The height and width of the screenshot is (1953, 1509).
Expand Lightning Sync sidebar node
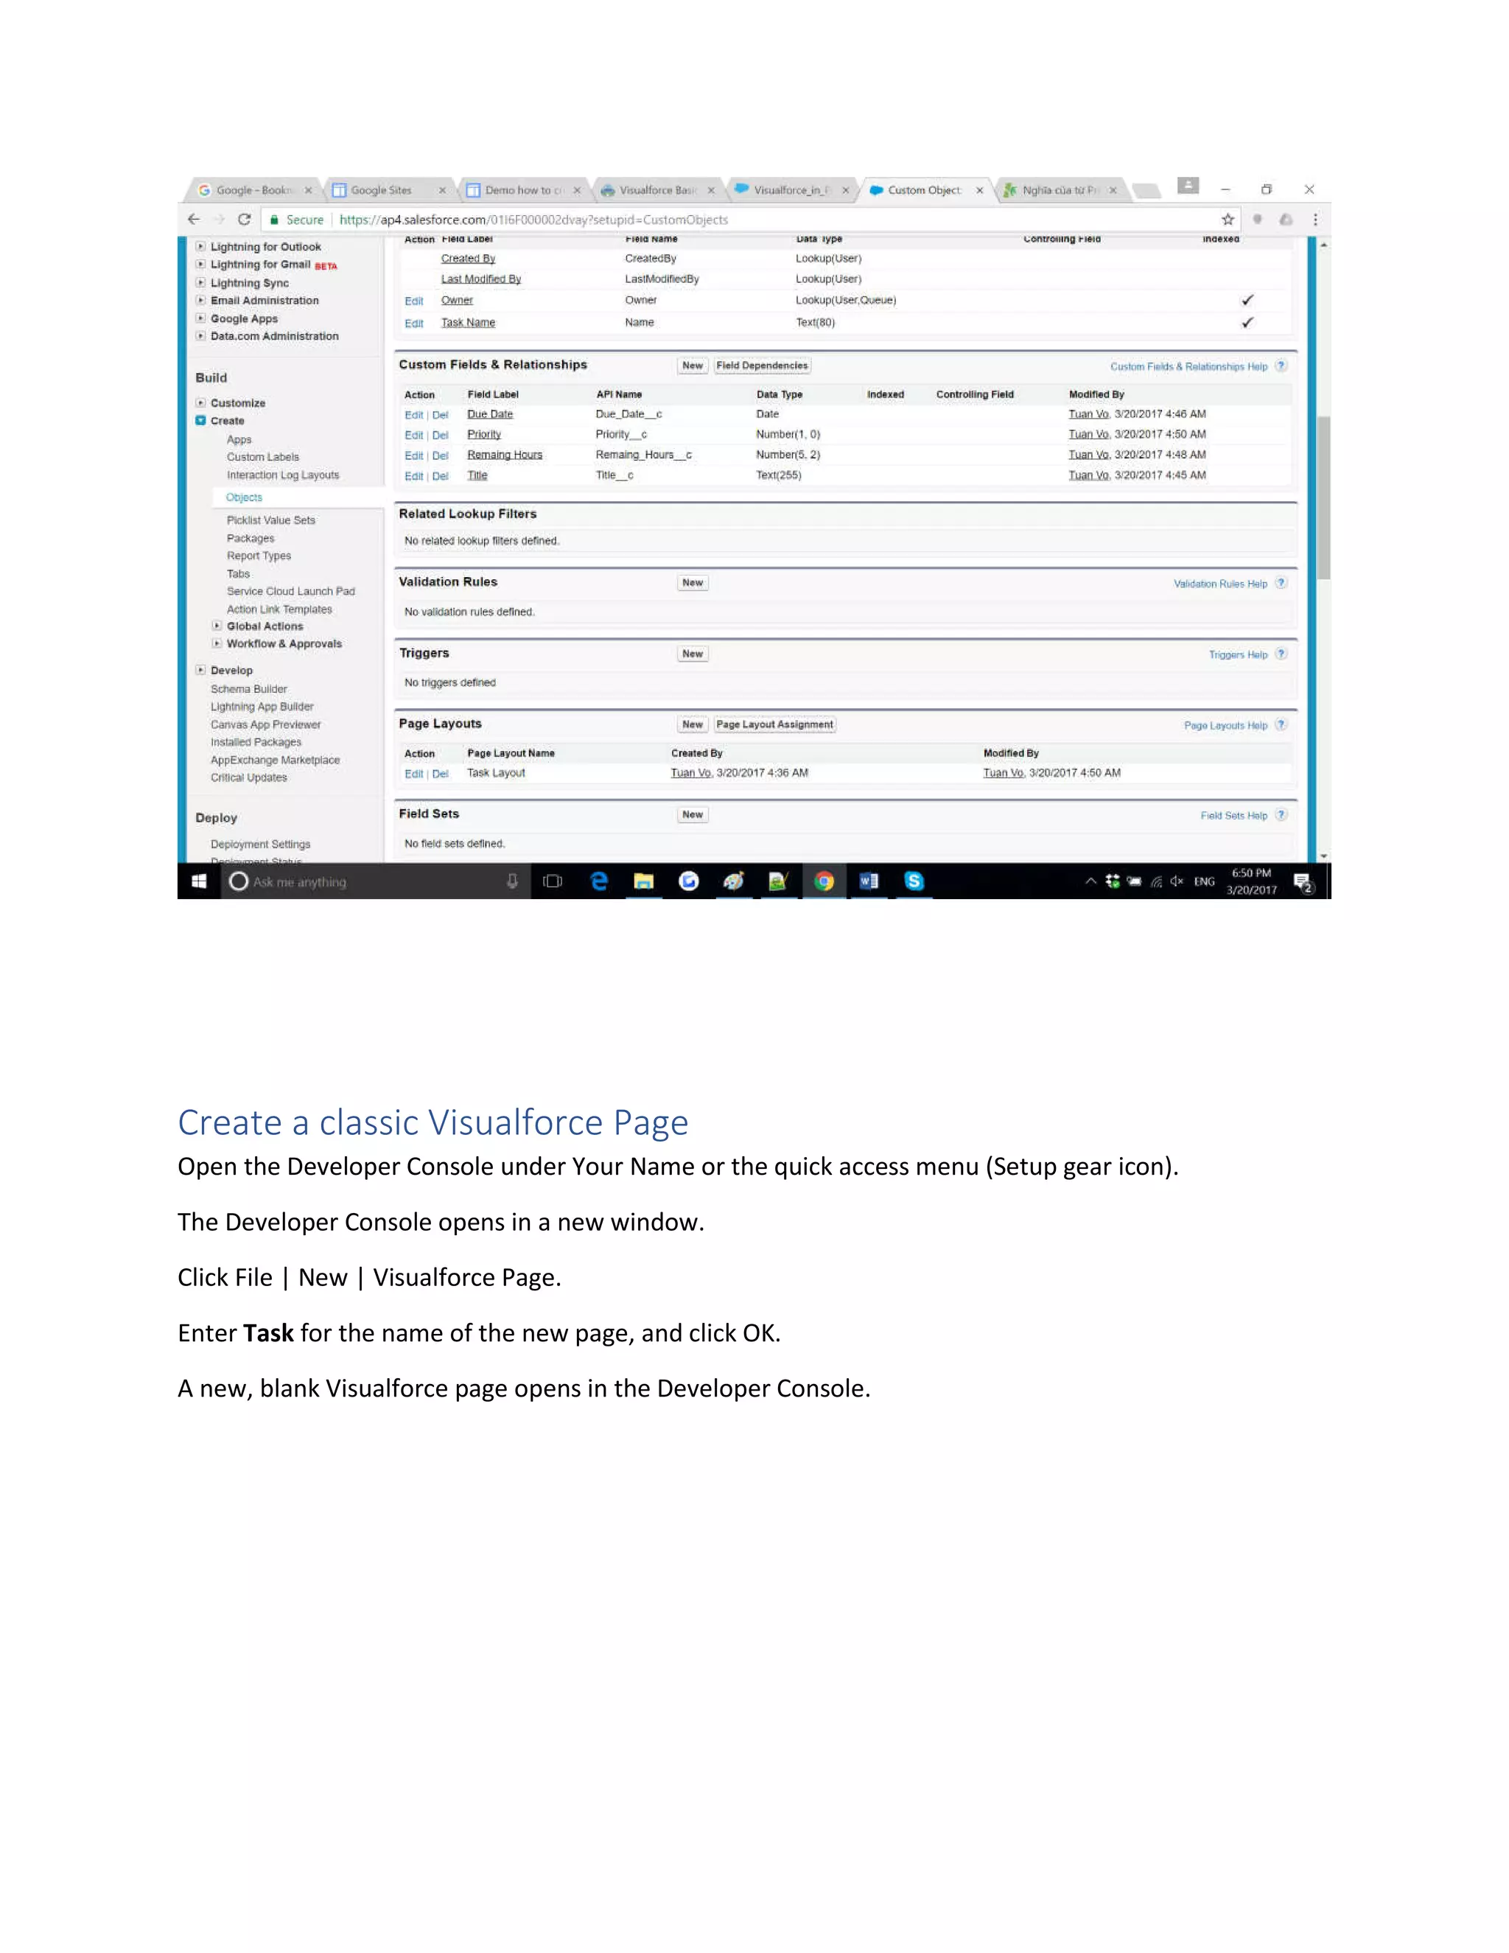[201, 282]
